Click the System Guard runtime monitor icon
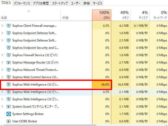The height and width of the screenshot is (126, 168). [x=9, y=107]
